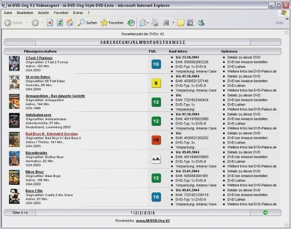
Task: Open the Born 2 Die title link
Action: [x=34, y=191]
